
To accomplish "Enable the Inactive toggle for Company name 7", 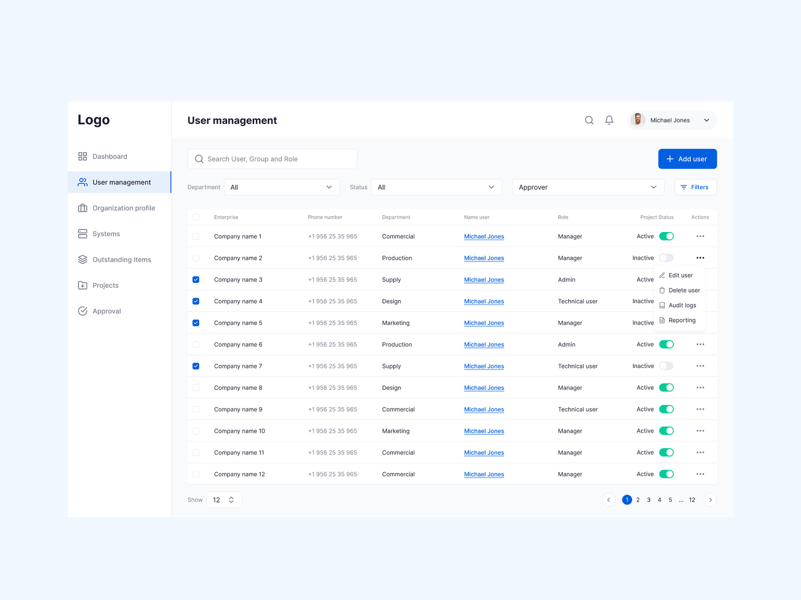I will point(666,365).
